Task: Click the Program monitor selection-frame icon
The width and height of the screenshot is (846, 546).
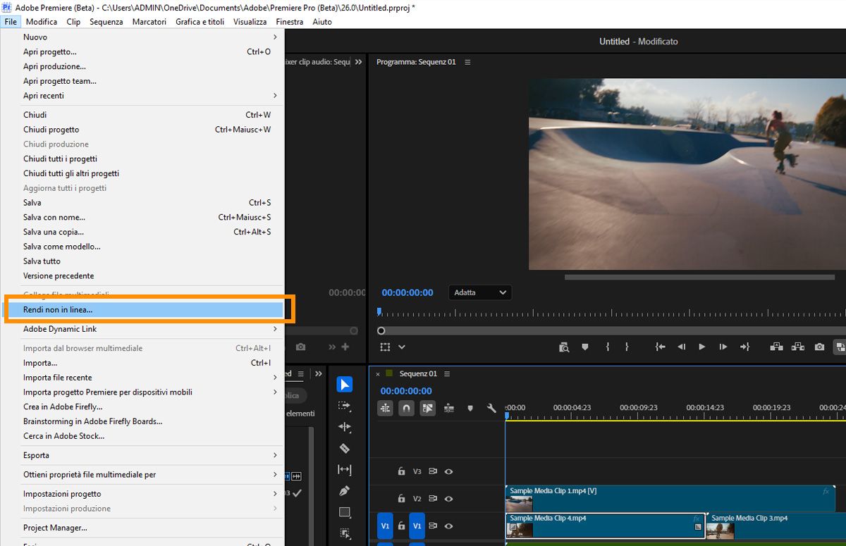Action: (x=385, y=347)
